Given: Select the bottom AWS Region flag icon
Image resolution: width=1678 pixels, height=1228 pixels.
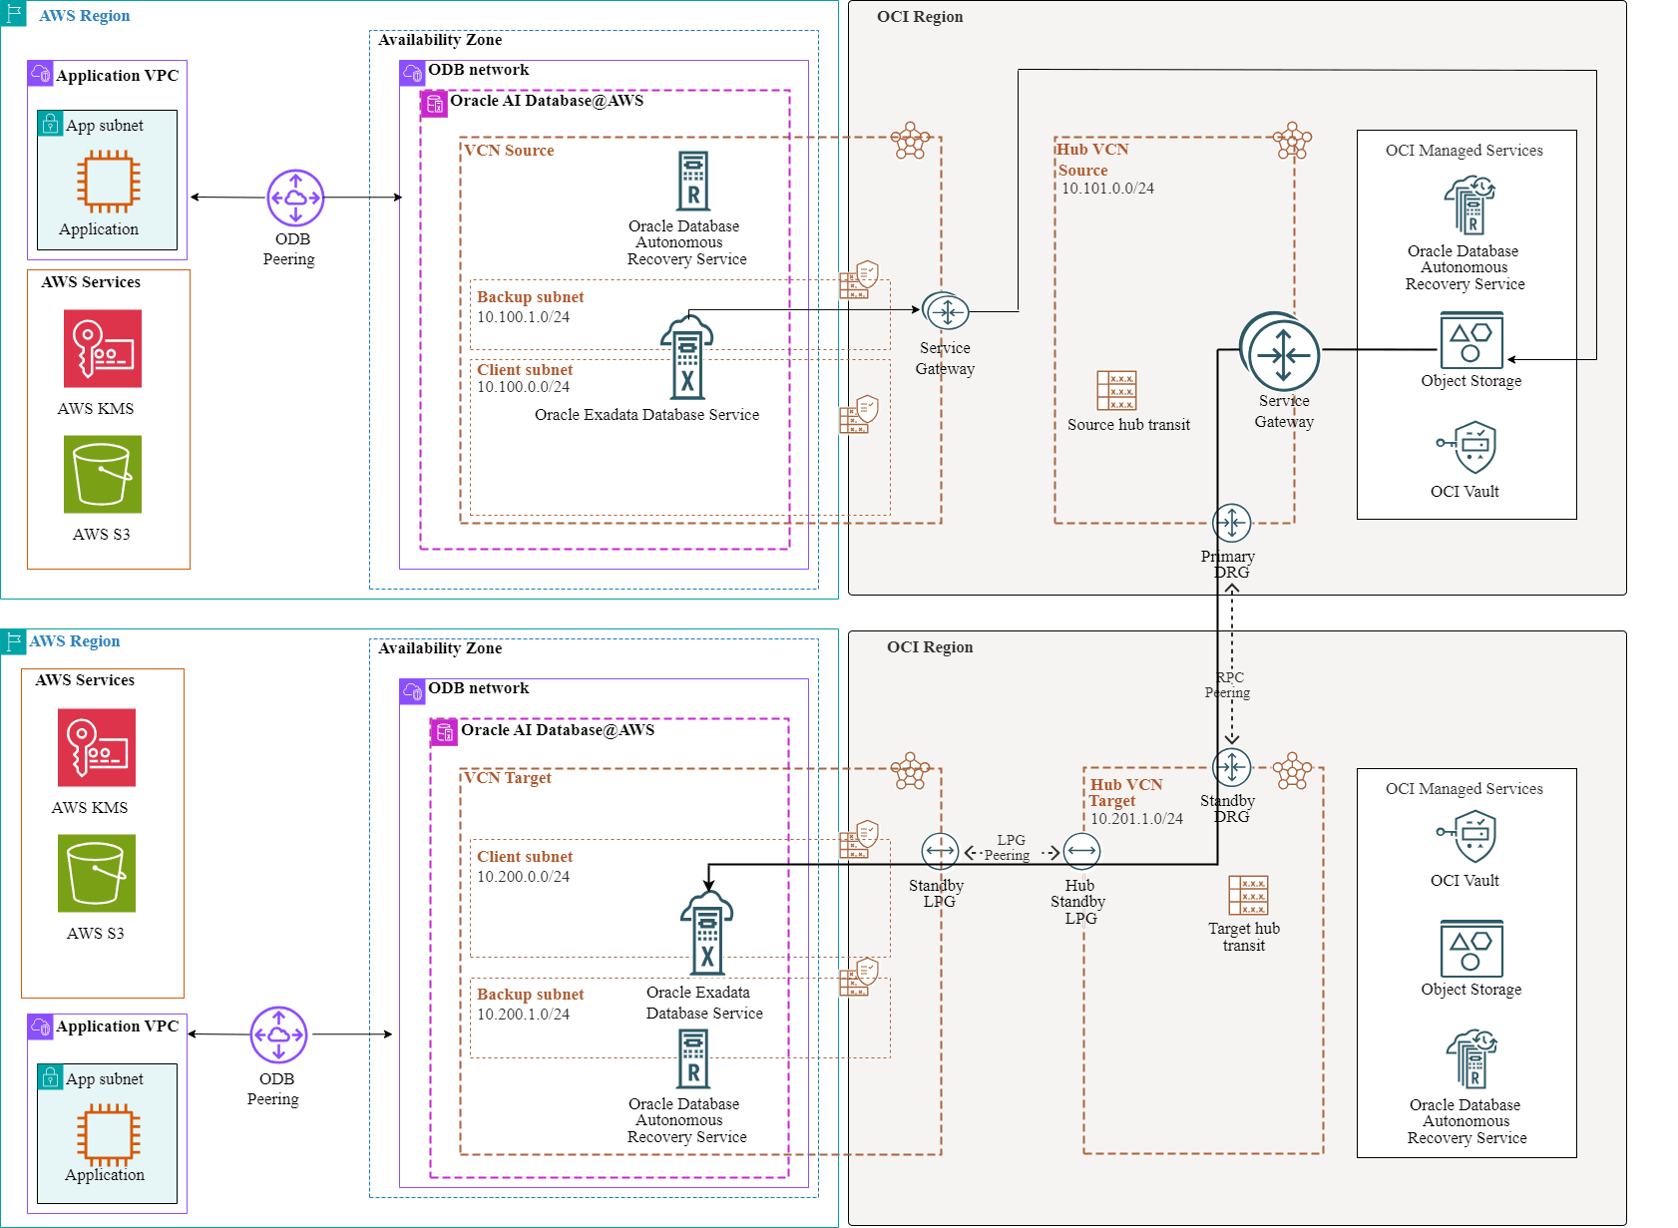Looking at the screenshot, I should point(13,641).
